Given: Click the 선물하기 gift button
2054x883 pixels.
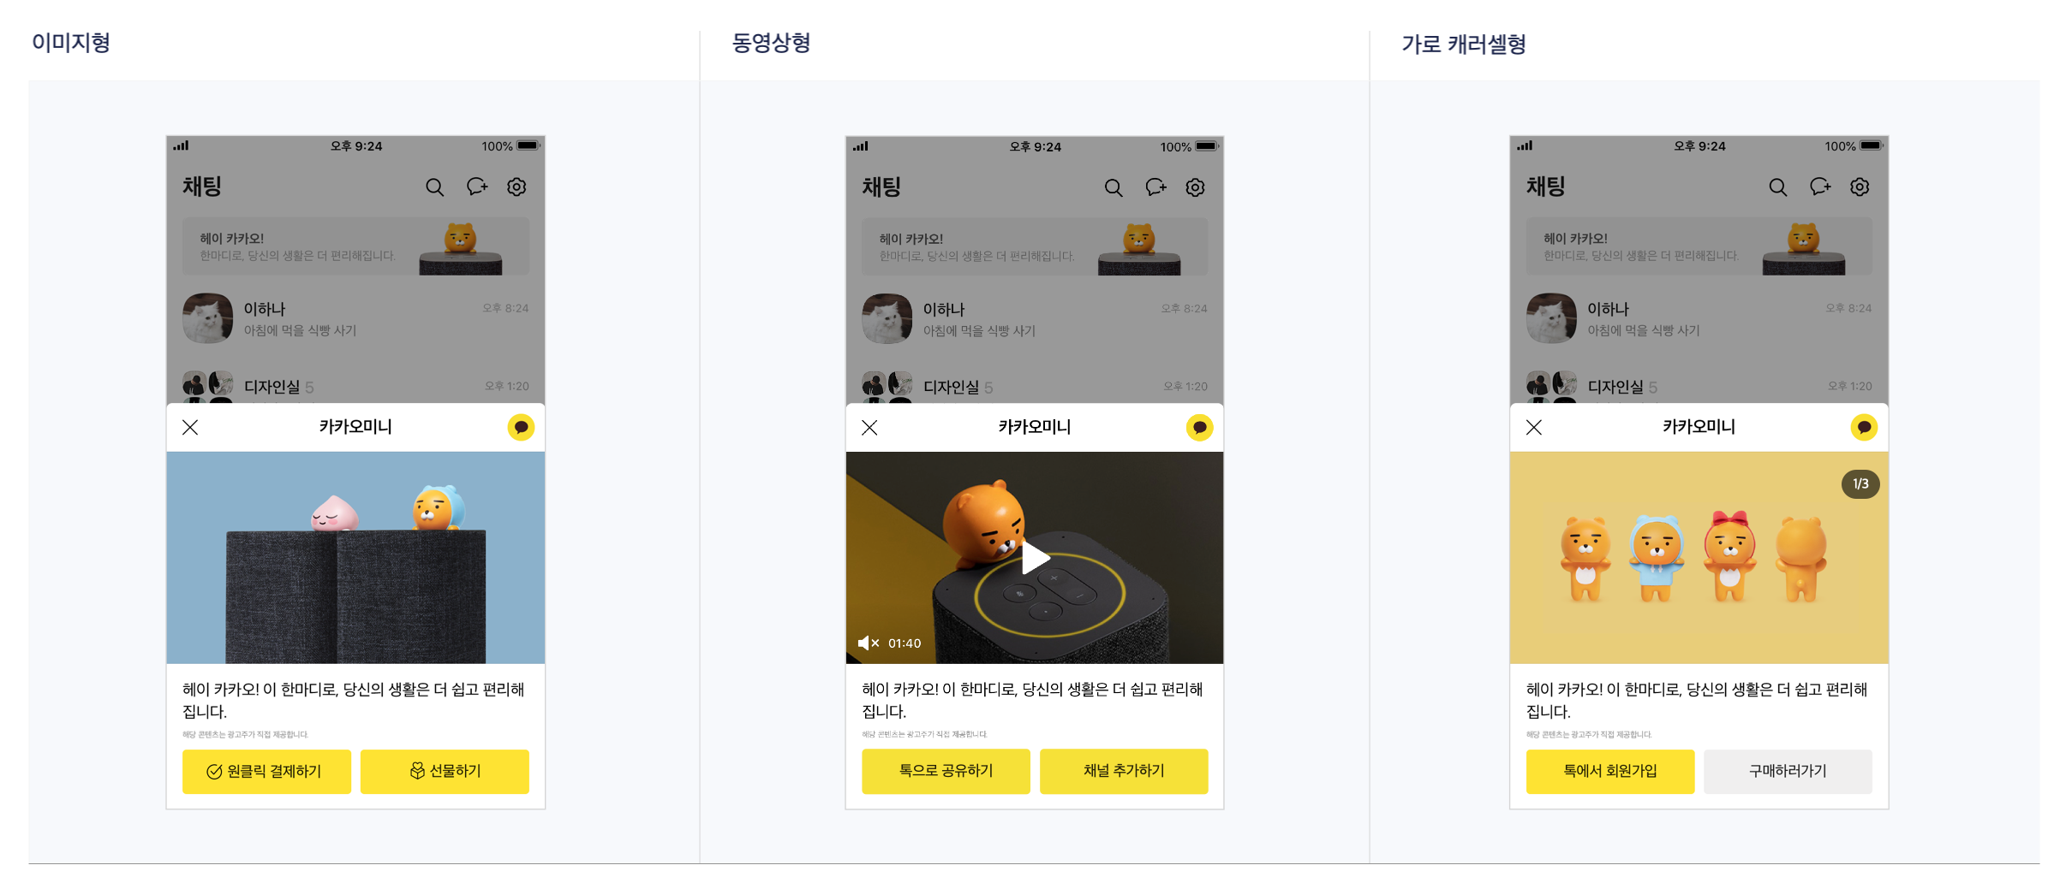Looking at the screenshot, I should pos(445,771).
